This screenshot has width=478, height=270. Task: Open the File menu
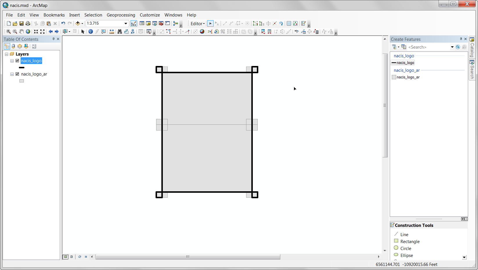(9, 15)
